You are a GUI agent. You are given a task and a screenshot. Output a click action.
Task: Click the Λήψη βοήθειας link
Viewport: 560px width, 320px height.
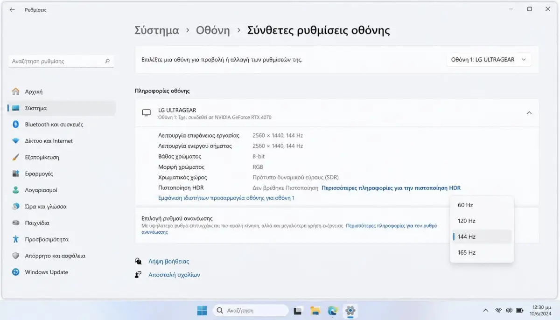coord(169,262)
